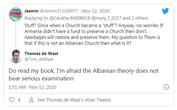Click the person profile icon
177x110 pixels.
[x=32, y=100]
